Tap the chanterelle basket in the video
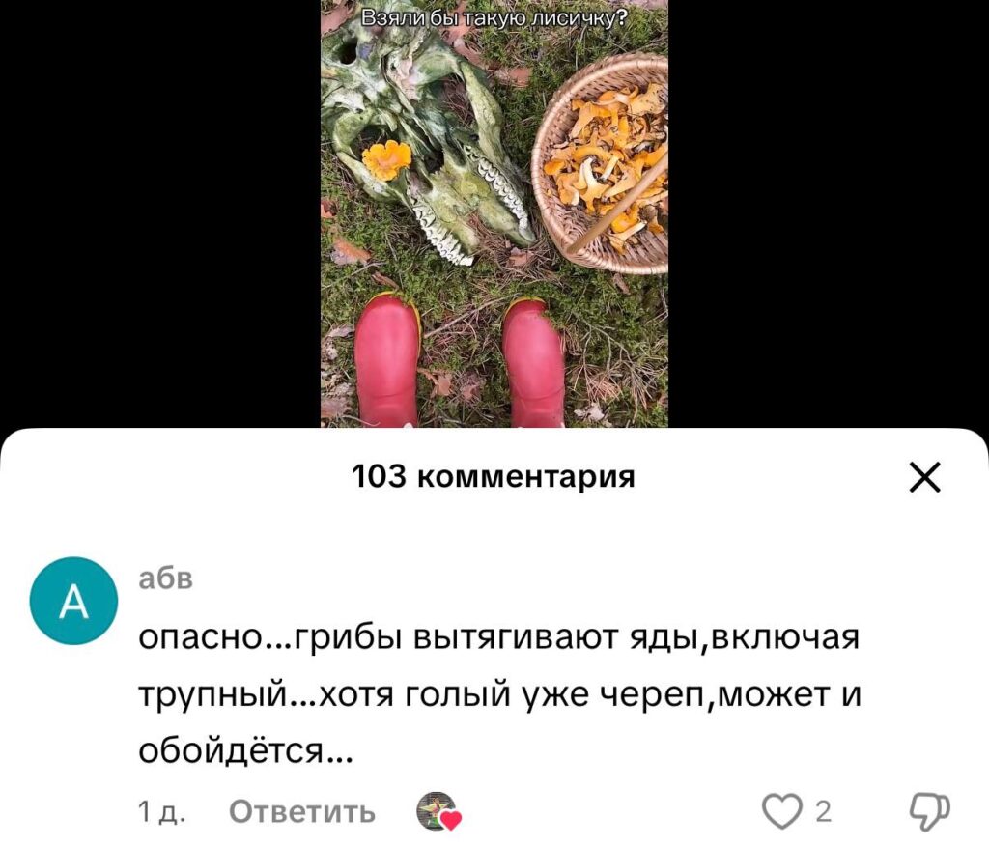This screenshot has height=846, width=989. pyautogui.click(x=601, y=165)
